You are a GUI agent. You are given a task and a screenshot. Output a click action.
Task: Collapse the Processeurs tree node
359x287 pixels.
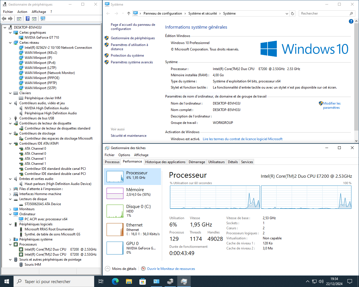click(10, 244)
